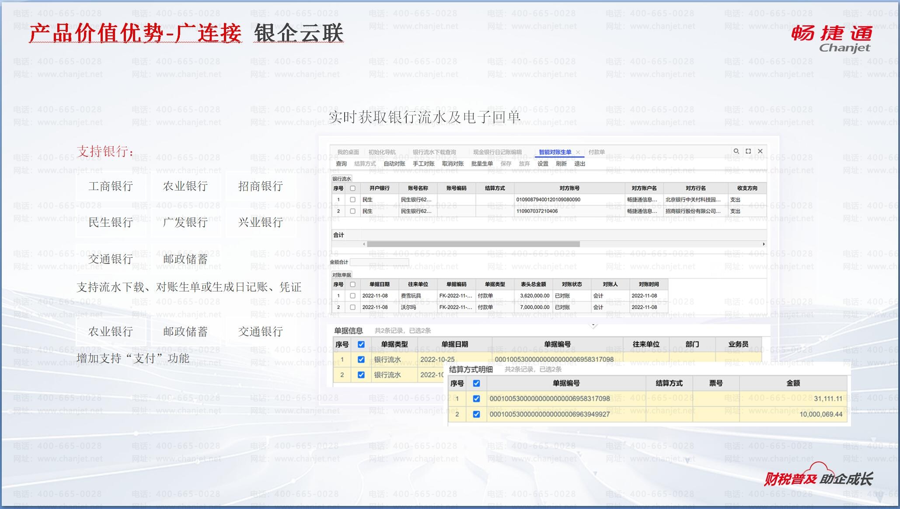This screenshot has width=900, height=509.
Task: Click the left scroll arrow of the bank flow table
Action: coord(364,244)
